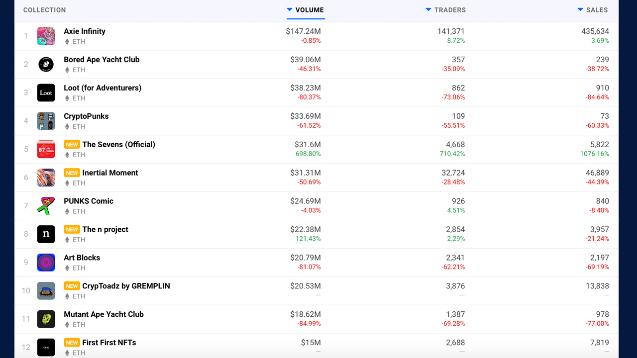Click the $20.79M volume value
Image resolution: width=637 pixels, height=358 pixels.
[306, 258]
